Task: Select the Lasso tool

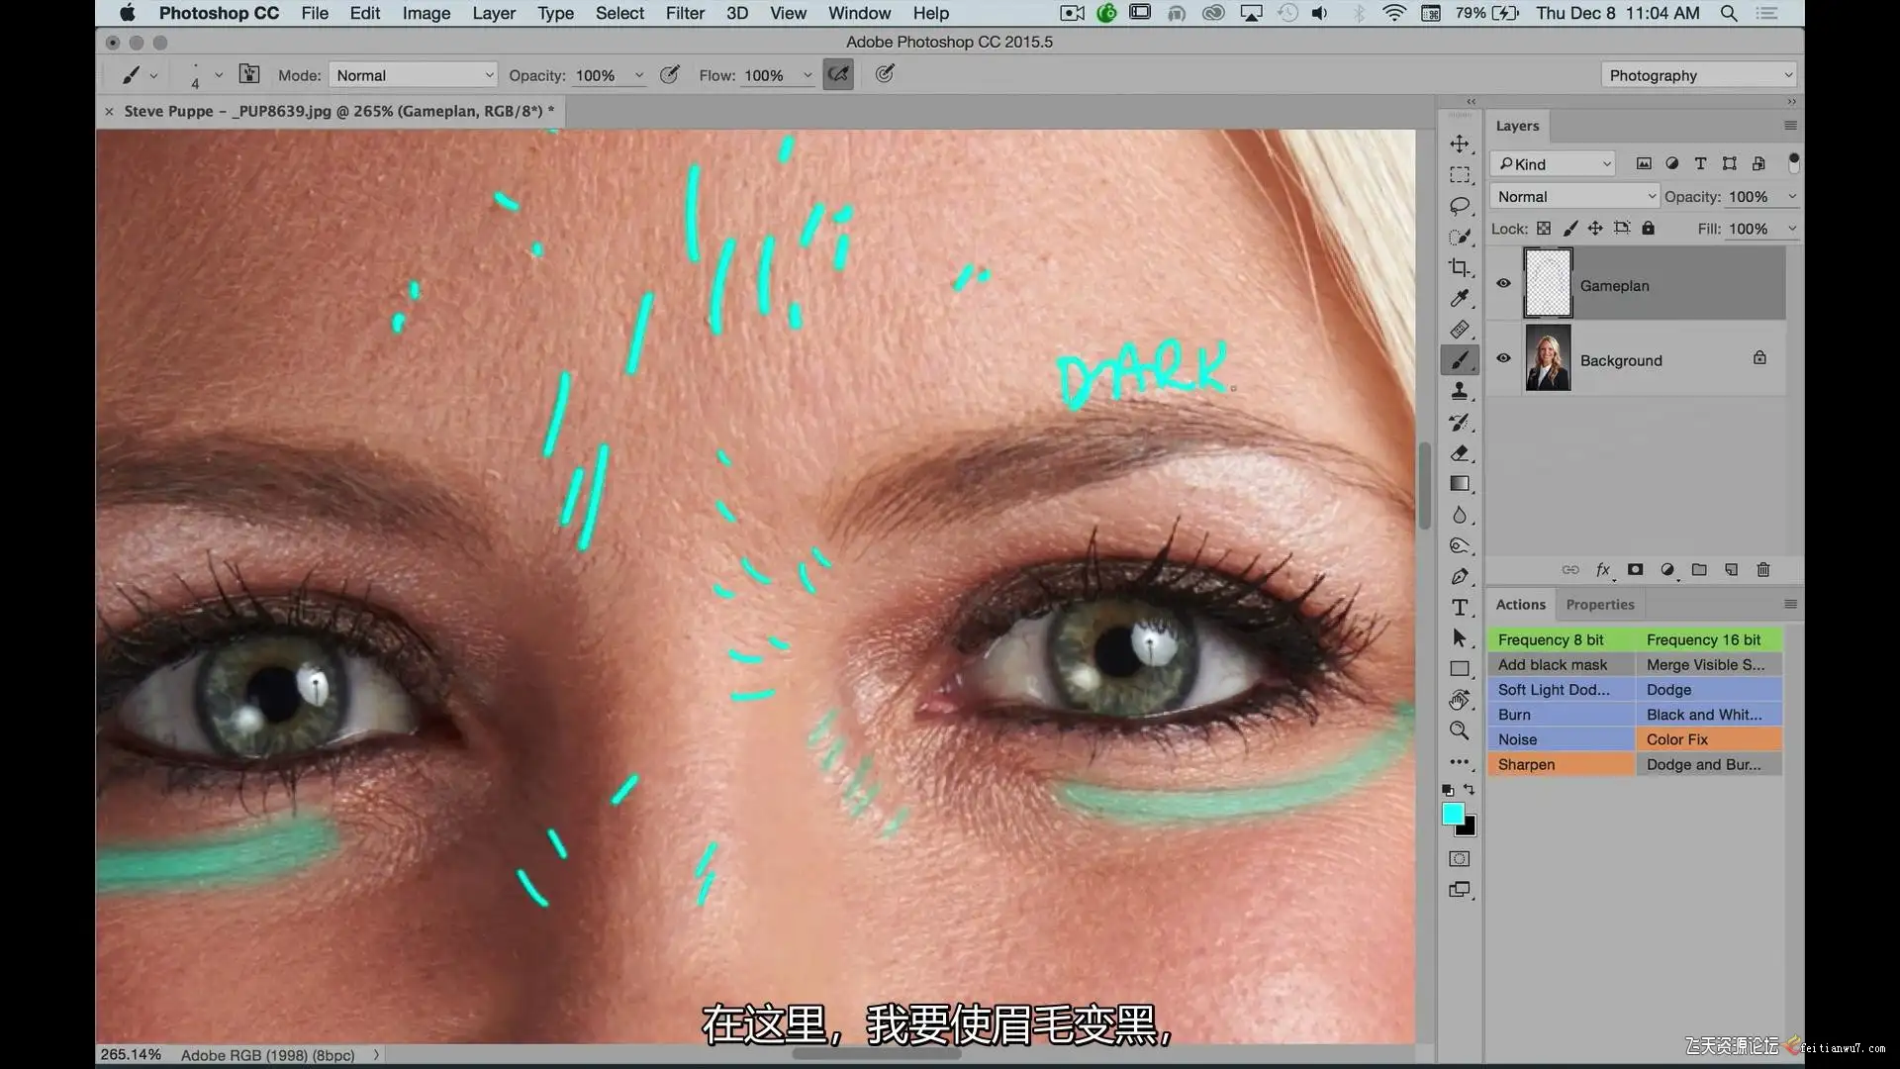Action: 1460,206
